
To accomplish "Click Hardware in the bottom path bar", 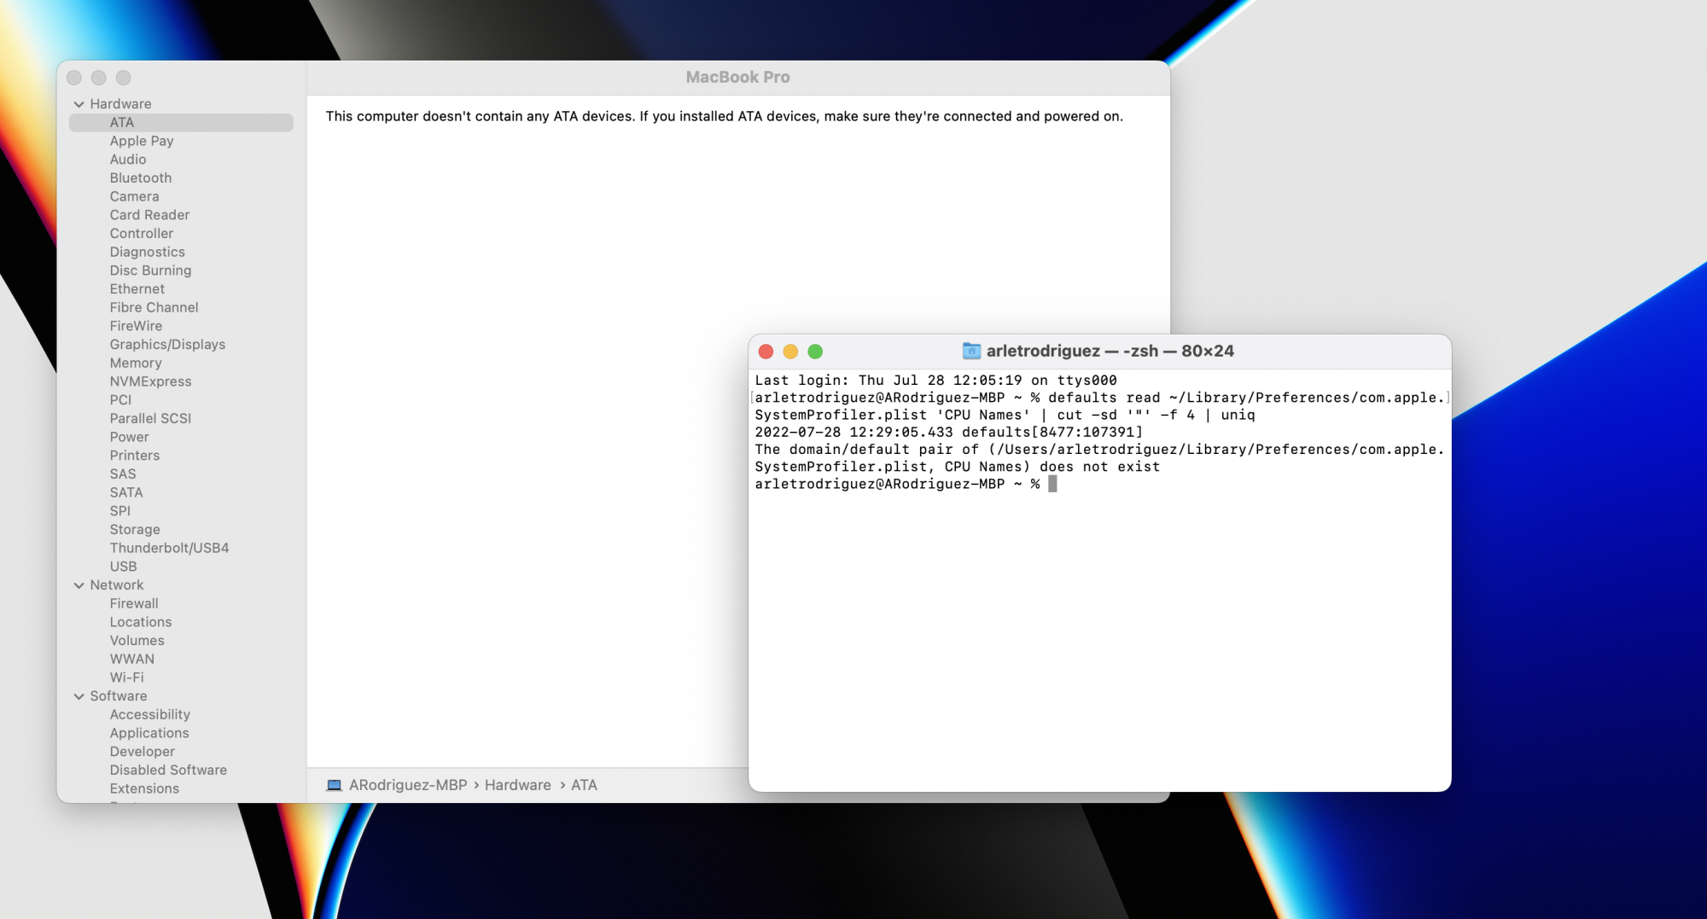I will click(518, 785).
